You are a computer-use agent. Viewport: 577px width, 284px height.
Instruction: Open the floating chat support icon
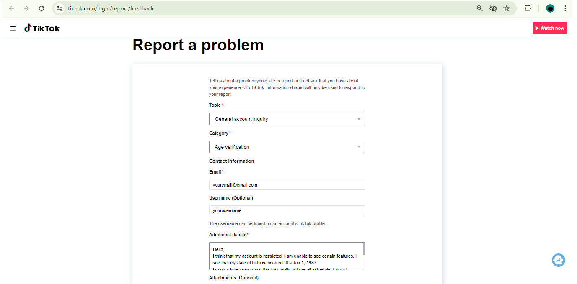click(558, 260)
